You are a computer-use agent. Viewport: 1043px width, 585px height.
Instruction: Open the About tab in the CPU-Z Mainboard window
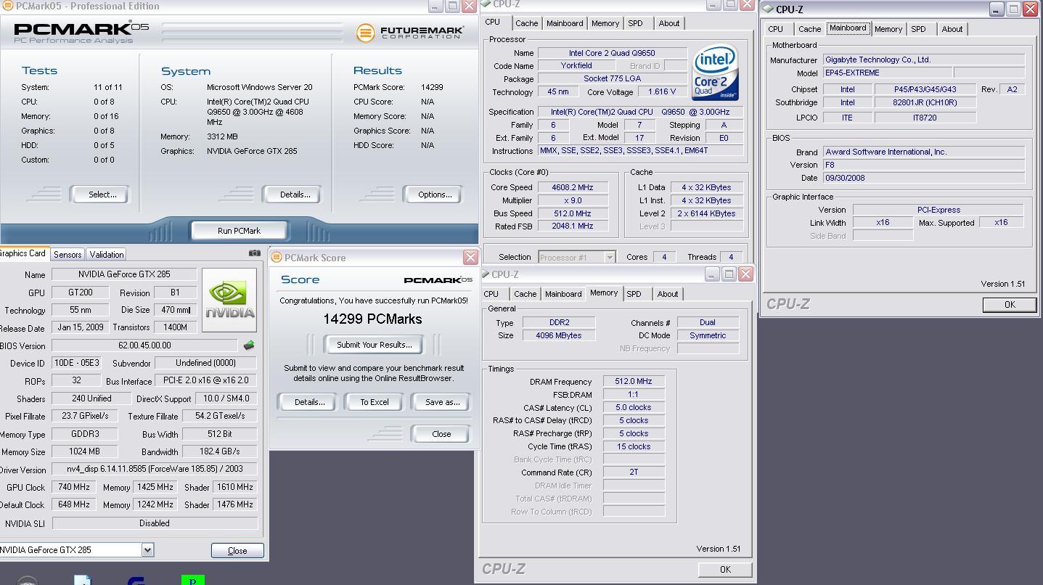tap(952, 29)
